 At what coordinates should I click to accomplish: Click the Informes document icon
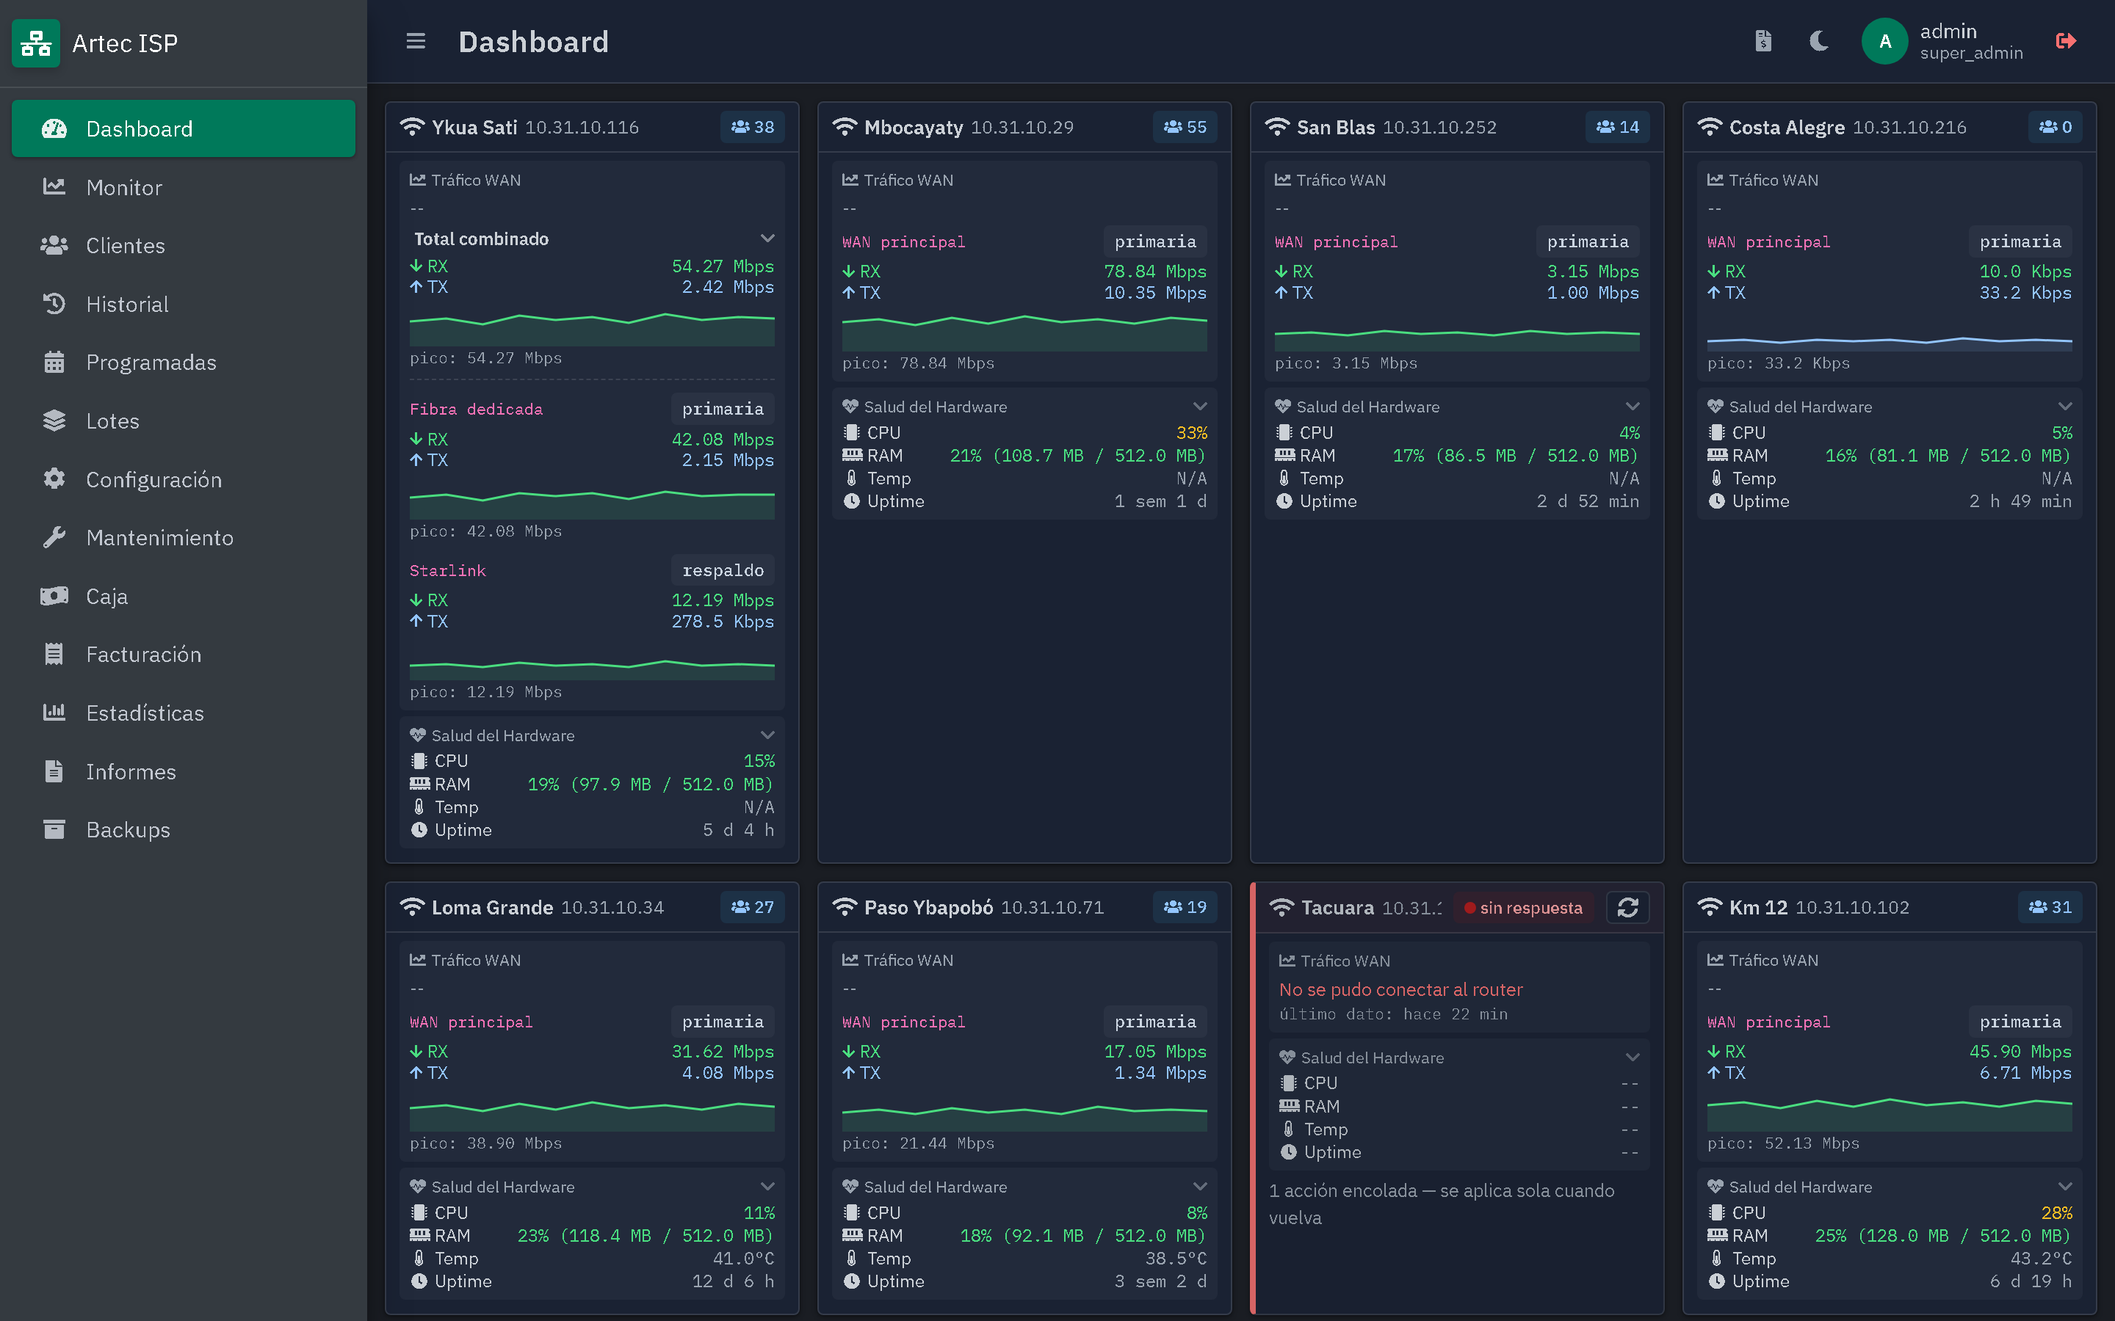coord(54,771)
